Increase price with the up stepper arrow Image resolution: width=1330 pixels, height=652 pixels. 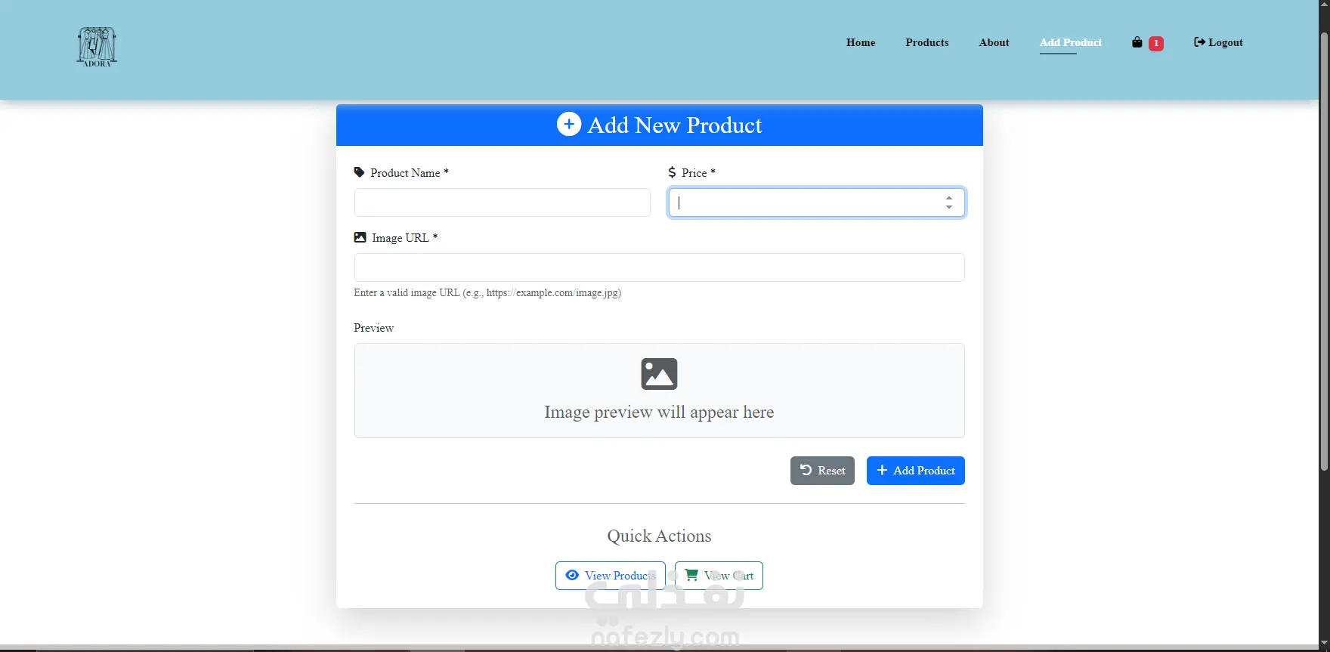[948, 198]
